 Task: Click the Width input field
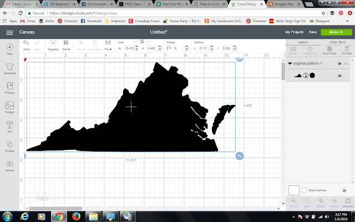click(129, 48)
